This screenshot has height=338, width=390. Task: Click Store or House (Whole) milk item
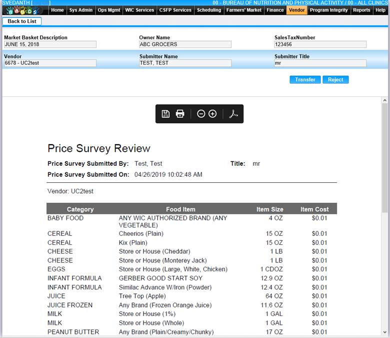tap(151, 323)
